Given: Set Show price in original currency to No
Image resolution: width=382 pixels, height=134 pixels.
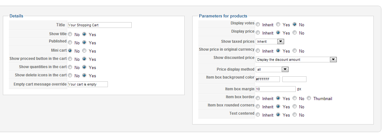Looking at the screenshot, I should [295, 51].
